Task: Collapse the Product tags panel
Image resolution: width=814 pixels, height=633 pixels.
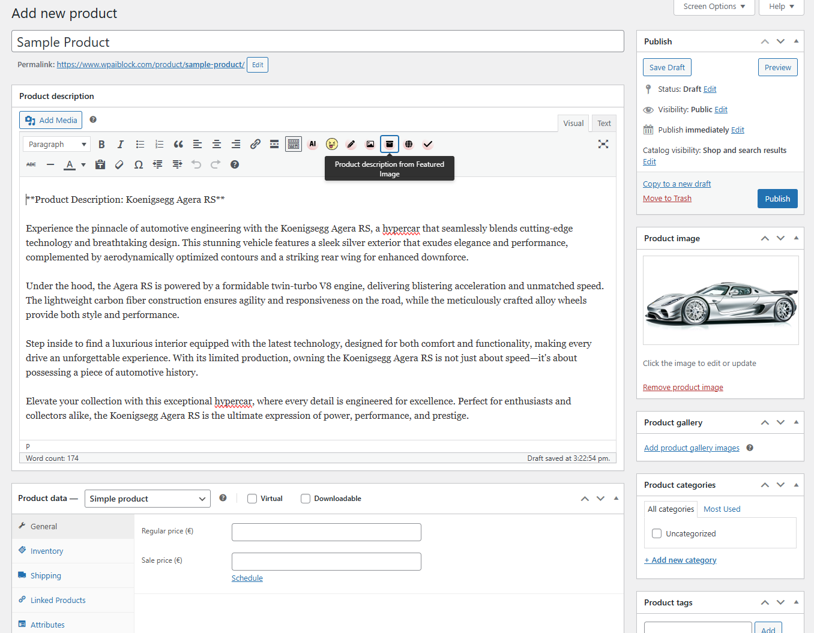Action: [x=796, y=602]
